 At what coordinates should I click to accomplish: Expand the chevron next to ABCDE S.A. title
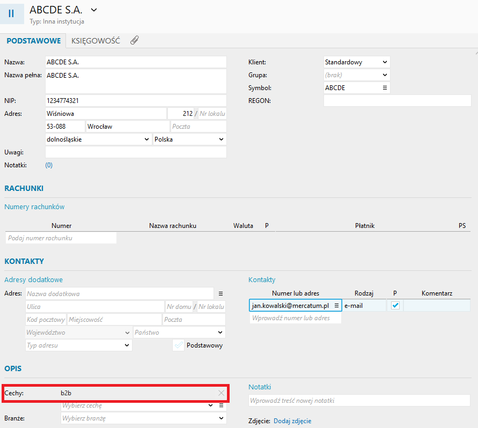pos(94,10)
